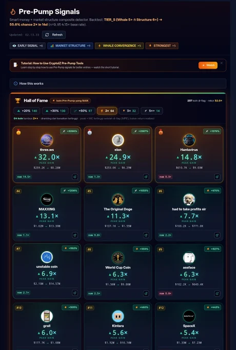Dismiss the tutorial banner

222,63
